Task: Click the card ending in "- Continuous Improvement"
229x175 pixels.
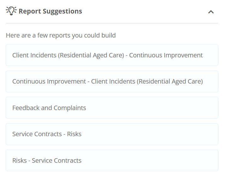Action: tap(112, 55)
